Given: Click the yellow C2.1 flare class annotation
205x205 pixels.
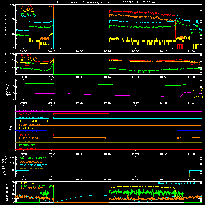Looking at the screenshot, I should (199, 90).
